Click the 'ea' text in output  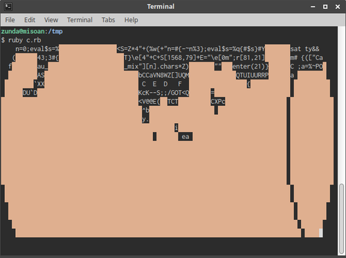coord(185,137)
